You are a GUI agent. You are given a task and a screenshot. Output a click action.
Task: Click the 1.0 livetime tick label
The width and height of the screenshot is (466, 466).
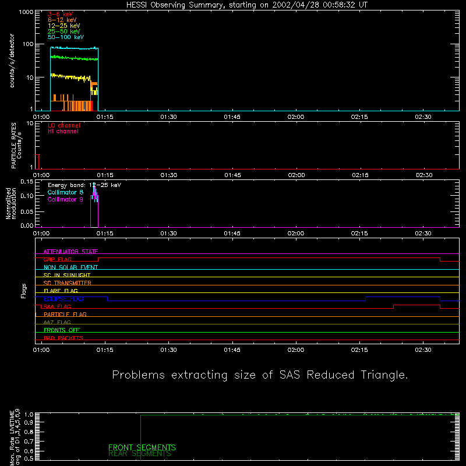29,415
